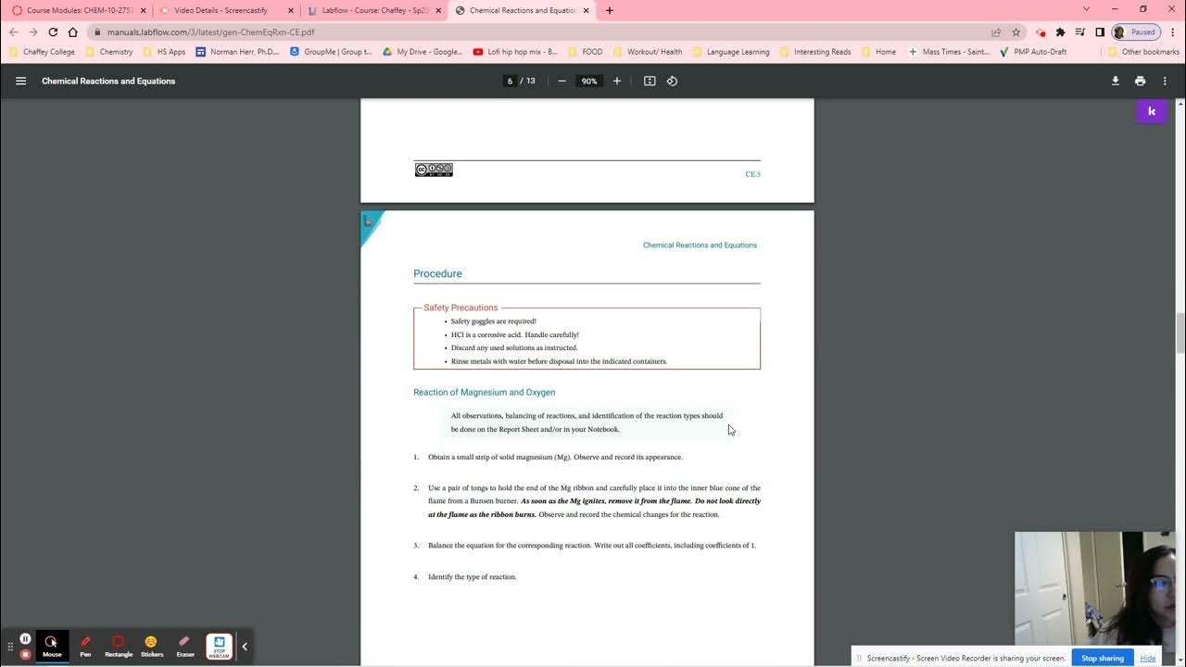Open the PDF sidebar hamburger menu
Image resolution: width=1186 pixels, height=667 pixels.
(x=20, y=81)
